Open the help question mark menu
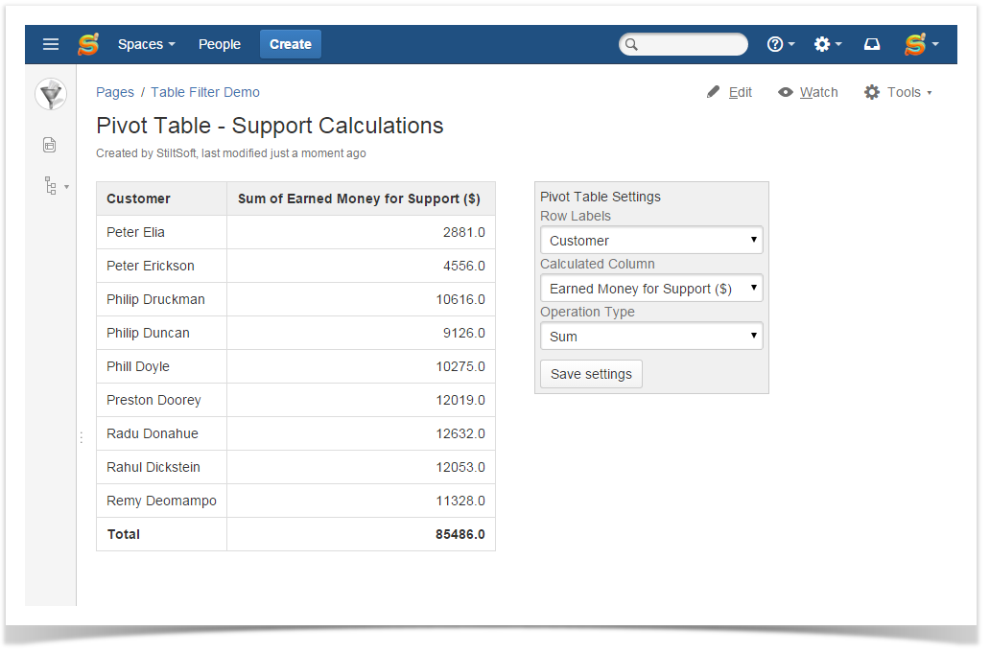 [780, 44]
